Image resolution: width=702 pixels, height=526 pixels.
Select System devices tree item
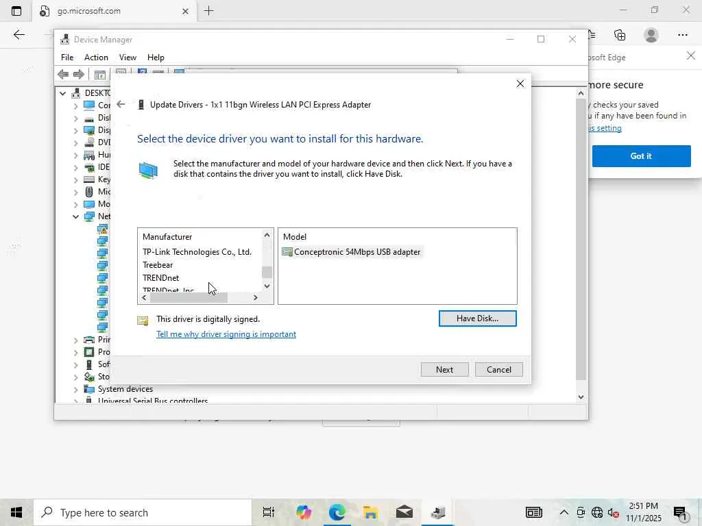pyautogui.click(x=125, y=389)
